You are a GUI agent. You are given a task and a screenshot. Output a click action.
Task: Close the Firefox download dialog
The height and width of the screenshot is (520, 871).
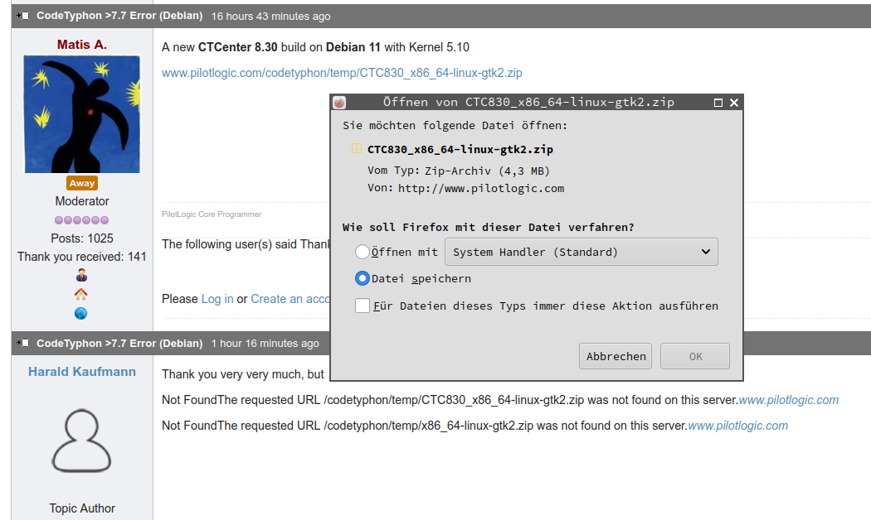(x=734, y=103)
